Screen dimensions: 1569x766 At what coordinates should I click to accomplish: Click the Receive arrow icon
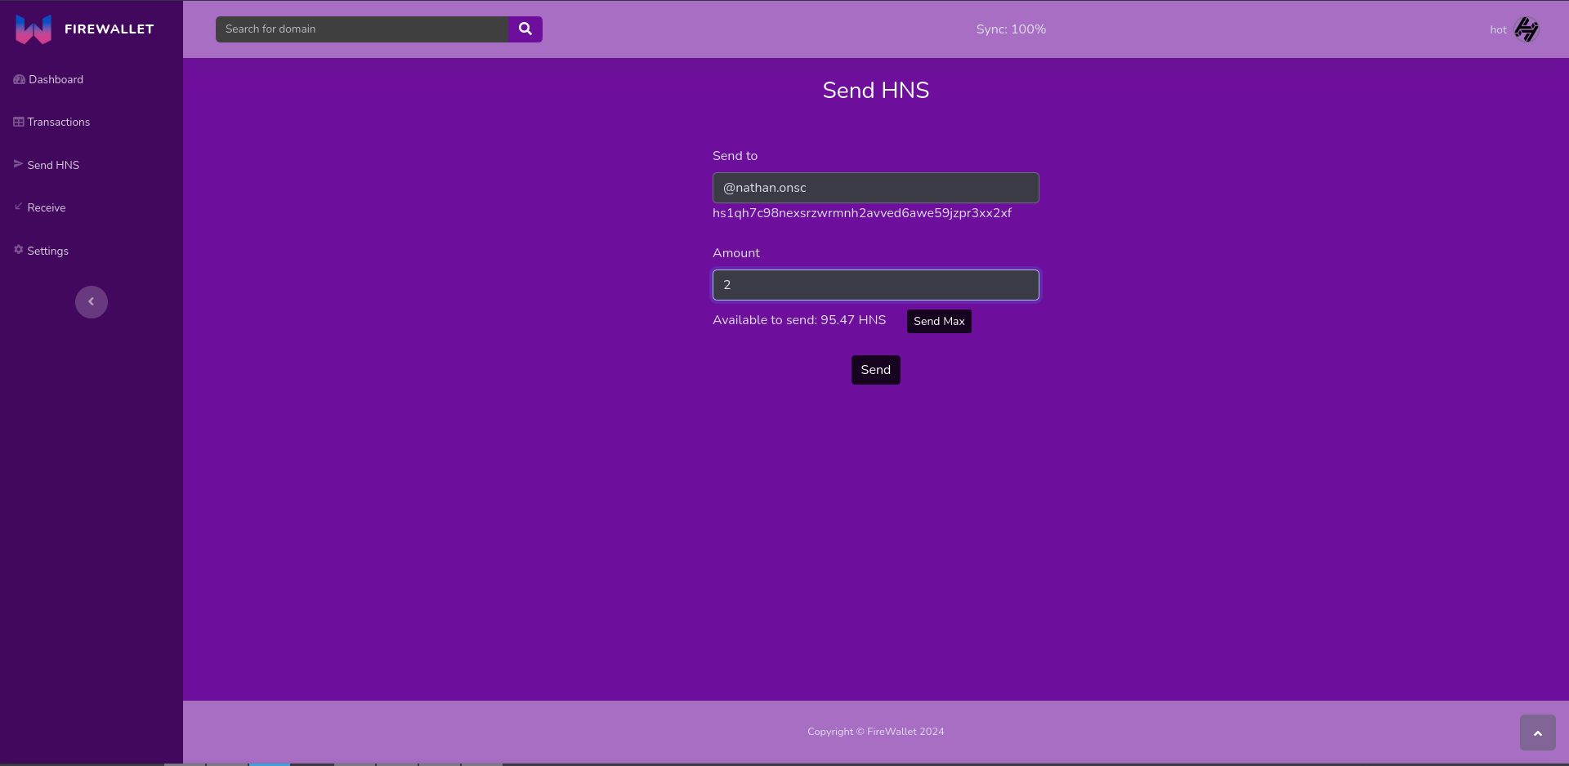[18, 207]
